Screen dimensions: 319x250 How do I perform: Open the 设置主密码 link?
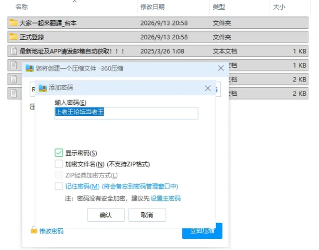(165, 198)
